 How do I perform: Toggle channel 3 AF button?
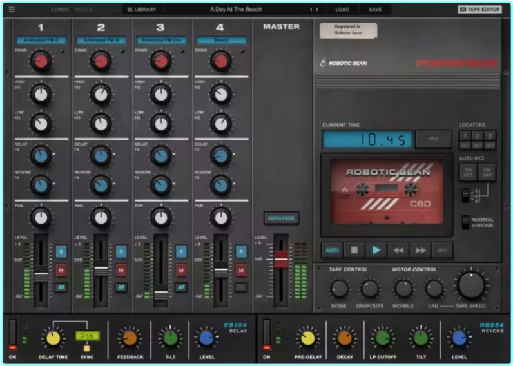click(181, 287)
